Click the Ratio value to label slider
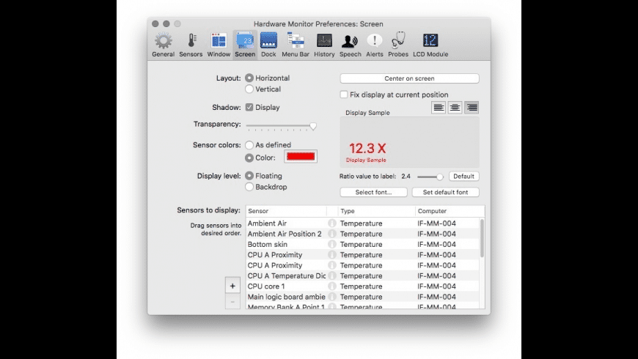Viewport: 638px width, 359px height. (430, 177)
